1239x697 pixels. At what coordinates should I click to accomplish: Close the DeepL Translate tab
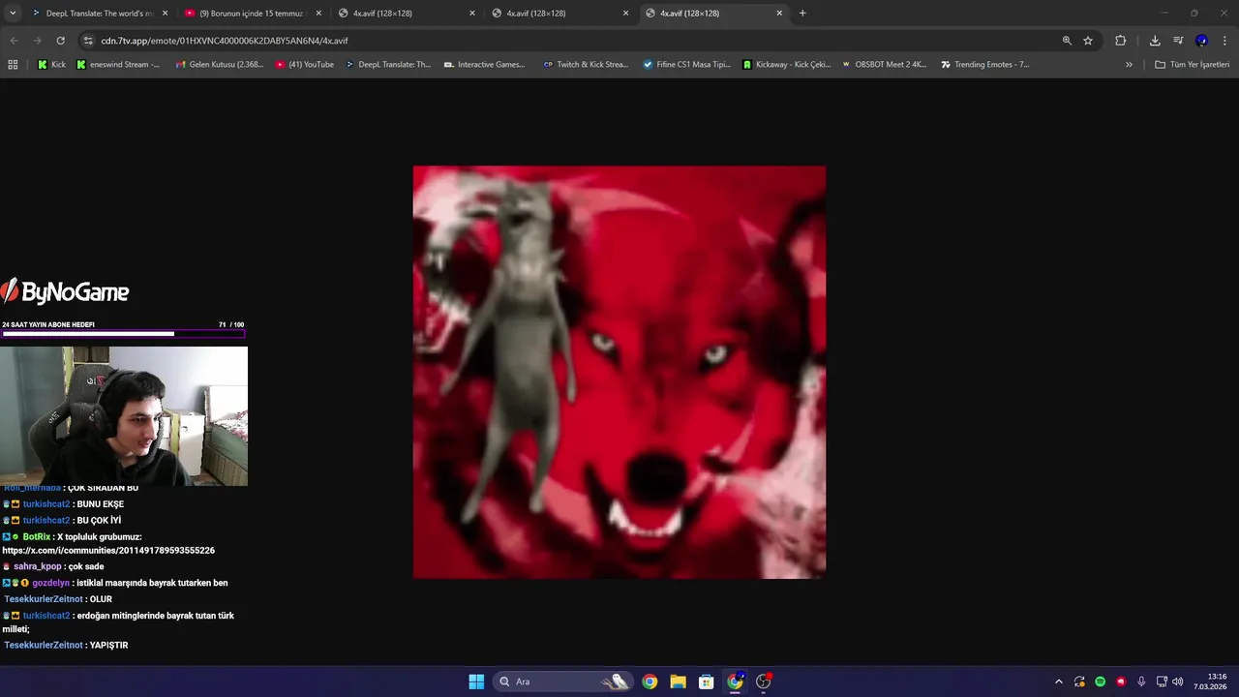point(165,14)
